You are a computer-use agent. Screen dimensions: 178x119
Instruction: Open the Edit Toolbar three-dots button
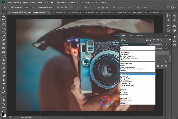tap(3, 108)
